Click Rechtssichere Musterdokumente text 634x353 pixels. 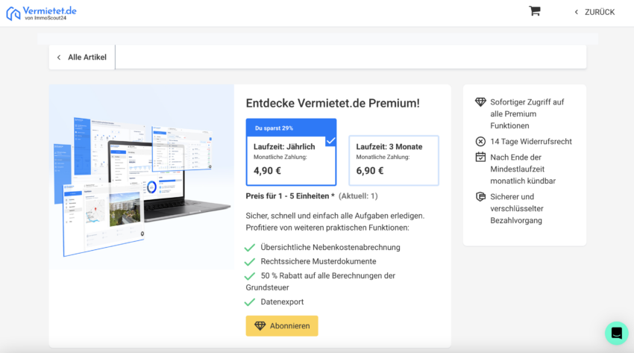(x=318, y=262)
